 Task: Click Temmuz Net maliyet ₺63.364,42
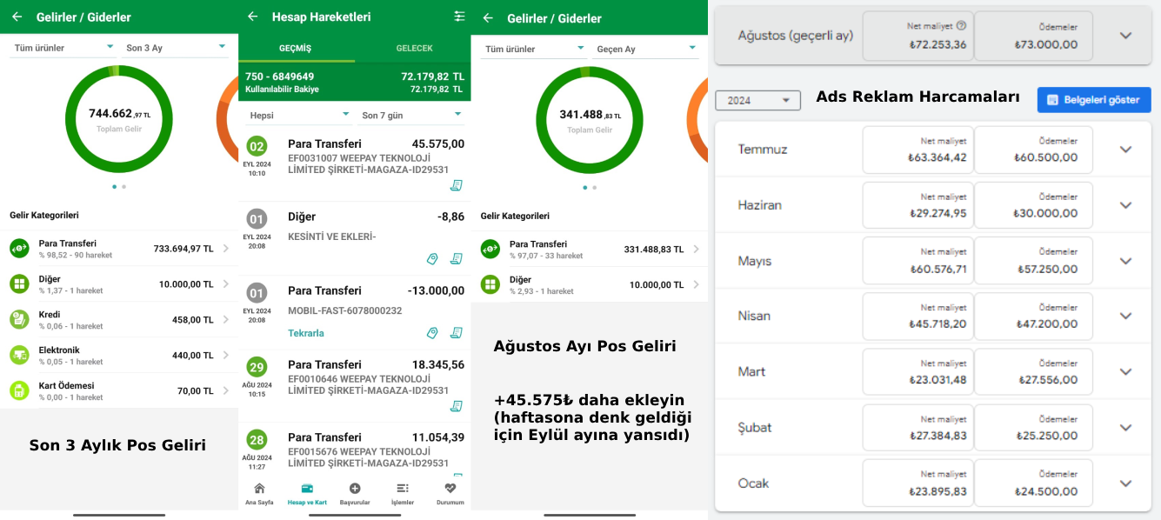[917, 150]
